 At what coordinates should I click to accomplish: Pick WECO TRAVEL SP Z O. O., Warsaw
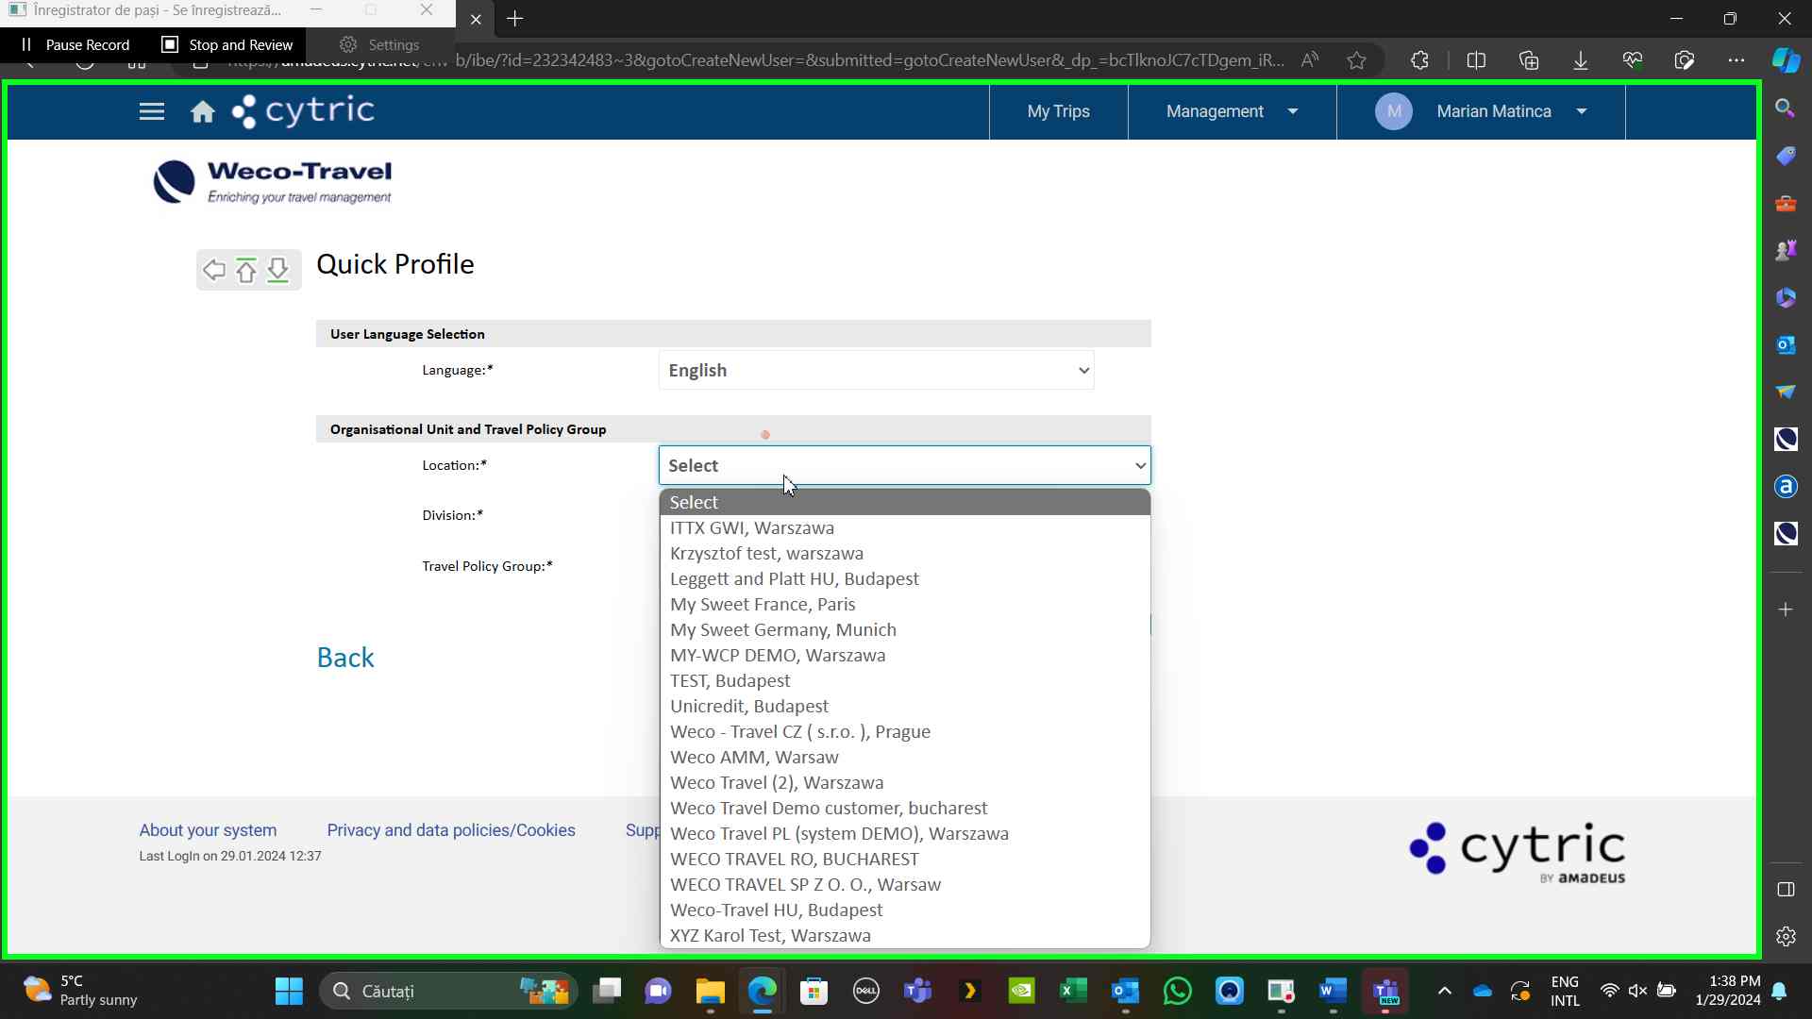pos(905,884)
